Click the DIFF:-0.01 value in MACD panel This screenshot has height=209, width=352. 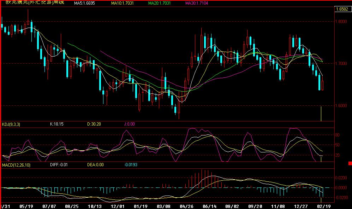tap(59, 165)
